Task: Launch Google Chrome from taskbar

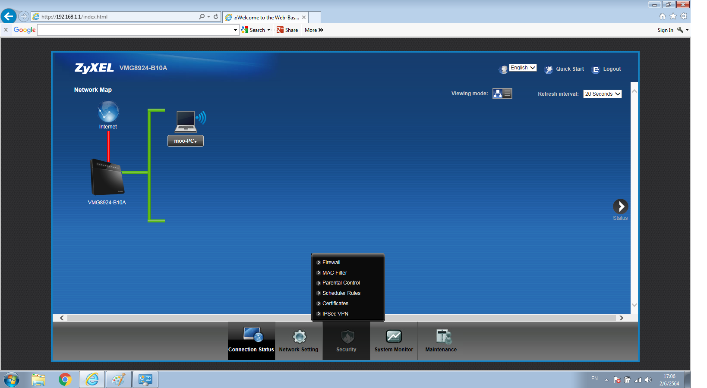Action: coord(65,379)
